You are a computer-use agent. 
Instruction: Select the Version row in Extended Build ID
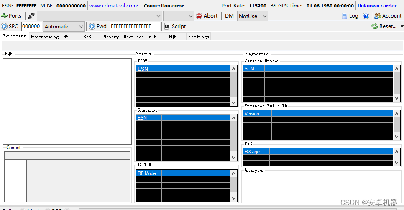tap(318, 113)
